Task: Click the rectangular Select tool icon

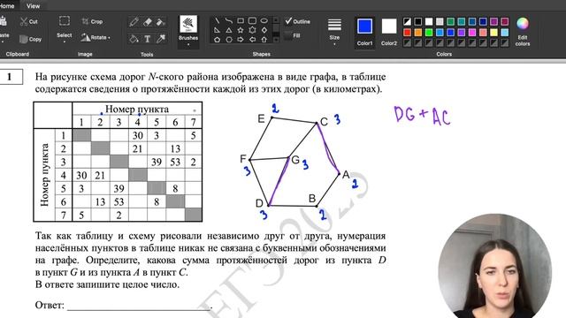Action: point(65,21)
